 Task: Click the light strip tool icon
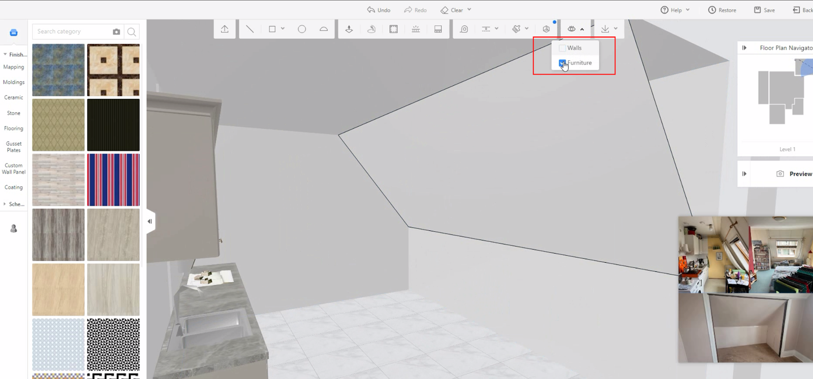pyautogui.click(x=416, y=29)
